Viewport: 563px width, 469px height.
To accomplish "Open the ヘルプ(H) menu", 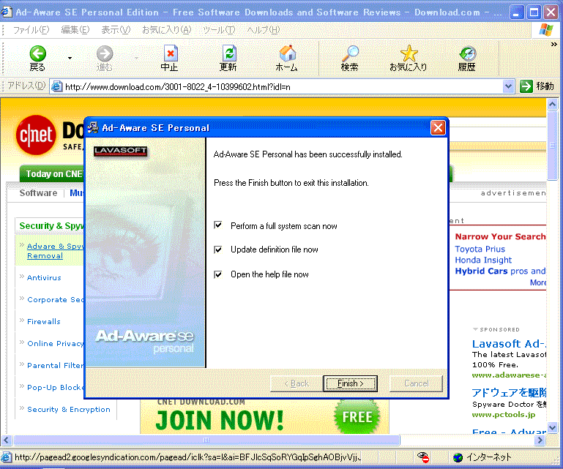I will (263, 30).
